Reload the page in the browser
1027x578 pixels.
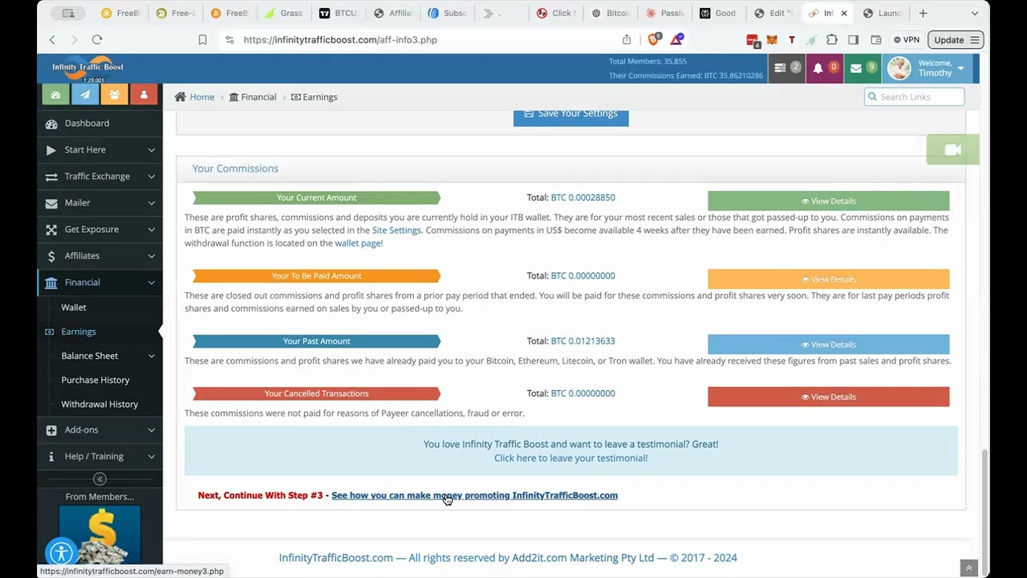coord(97,39)
